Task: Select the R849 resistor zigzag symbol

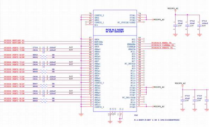Action: click(44, 99)
